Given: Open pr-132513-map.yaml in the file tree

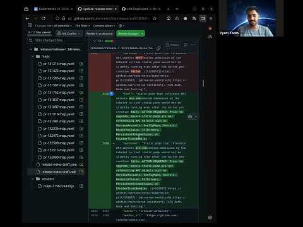Looking at the screenshot, I should (59, 150).
